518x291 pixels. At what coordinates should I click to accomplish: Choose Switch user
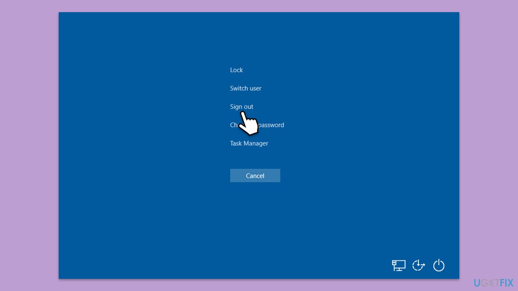tap(246, 88)
